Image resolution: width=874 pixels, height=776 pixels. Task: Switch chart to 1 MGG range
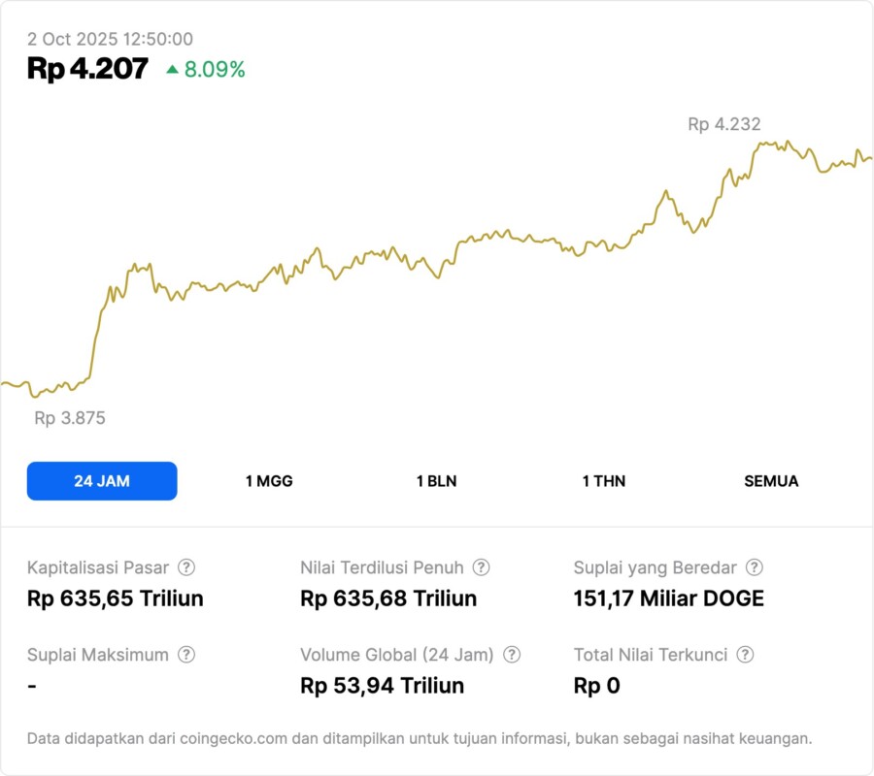[269, 481]
